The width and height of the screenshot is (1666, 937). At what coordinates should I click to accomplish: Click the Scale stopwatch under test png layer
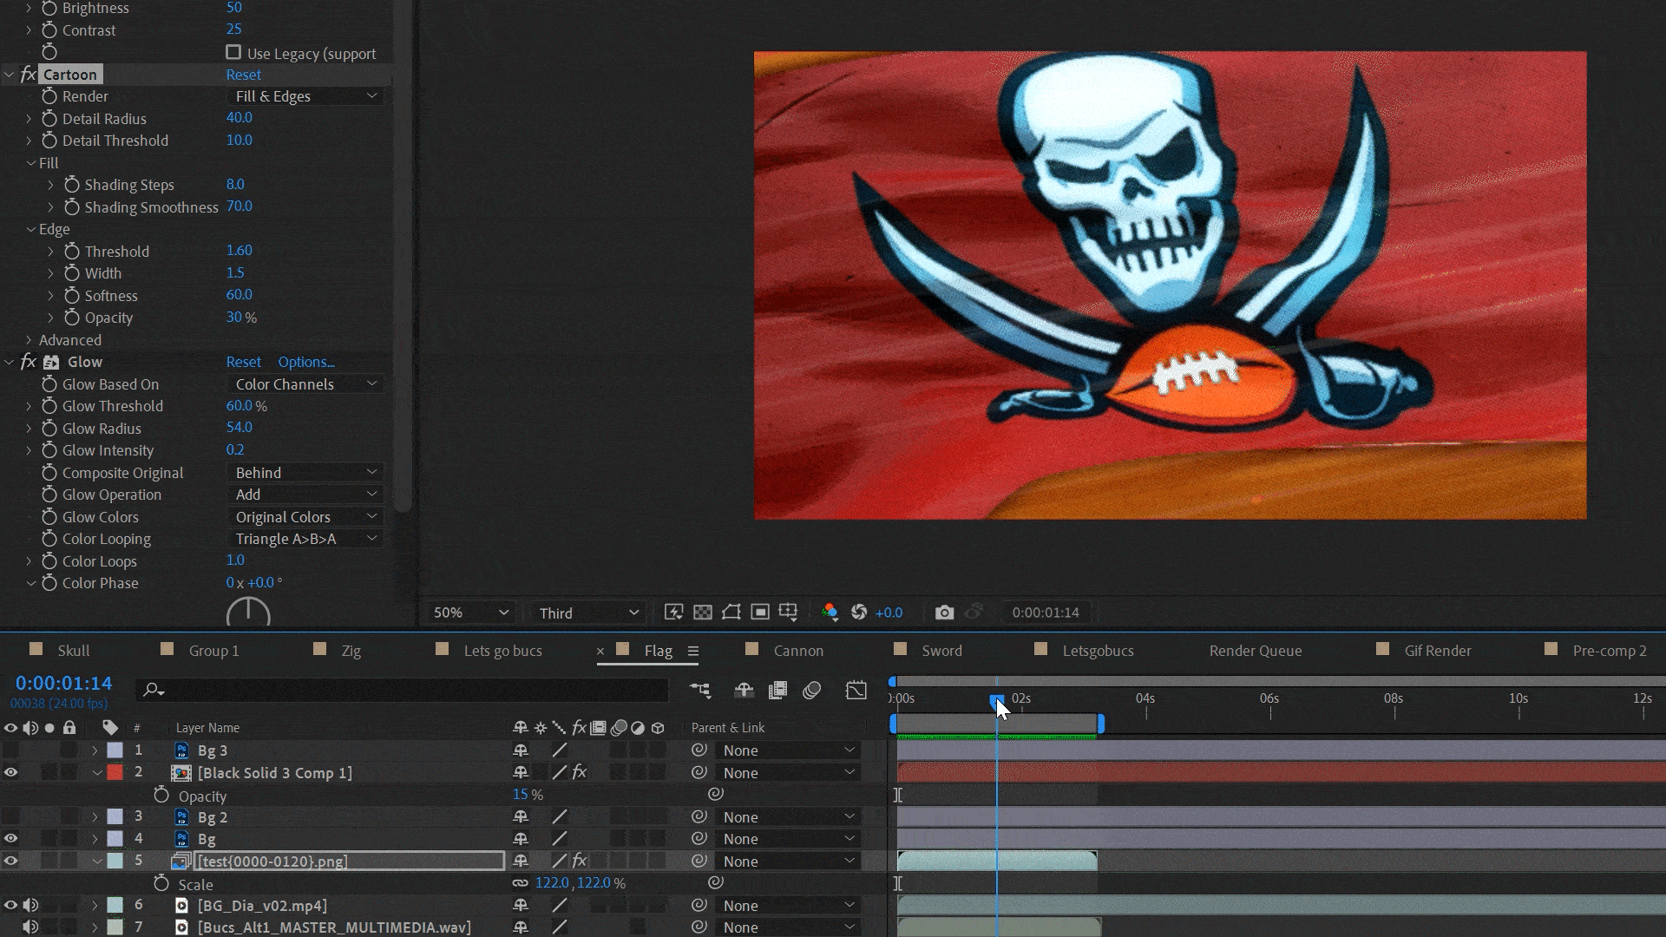pyautogui.click(x=161, y=883)
